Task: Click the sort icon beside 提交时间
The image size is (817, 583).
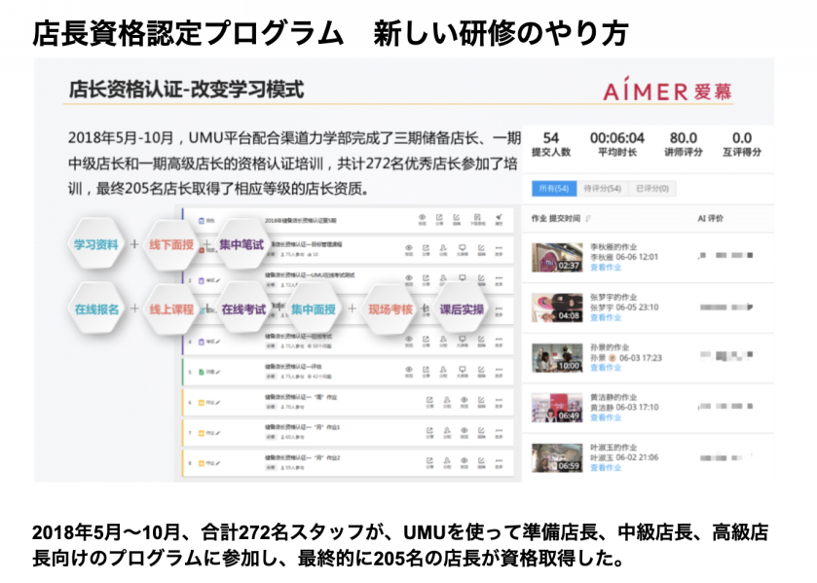Action: [x=588, y=219]
